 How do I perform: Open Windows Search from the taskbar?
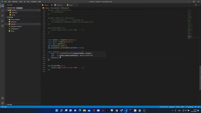[x=62, y=110]
